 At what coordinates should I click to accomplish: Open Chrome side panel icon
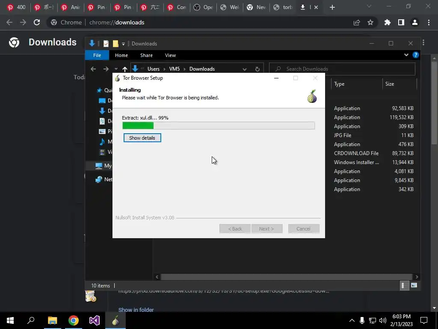[x=401, y=22]
